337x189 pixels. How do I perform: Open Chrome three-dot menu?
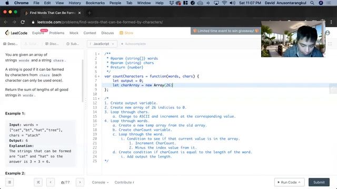(331, 22)
